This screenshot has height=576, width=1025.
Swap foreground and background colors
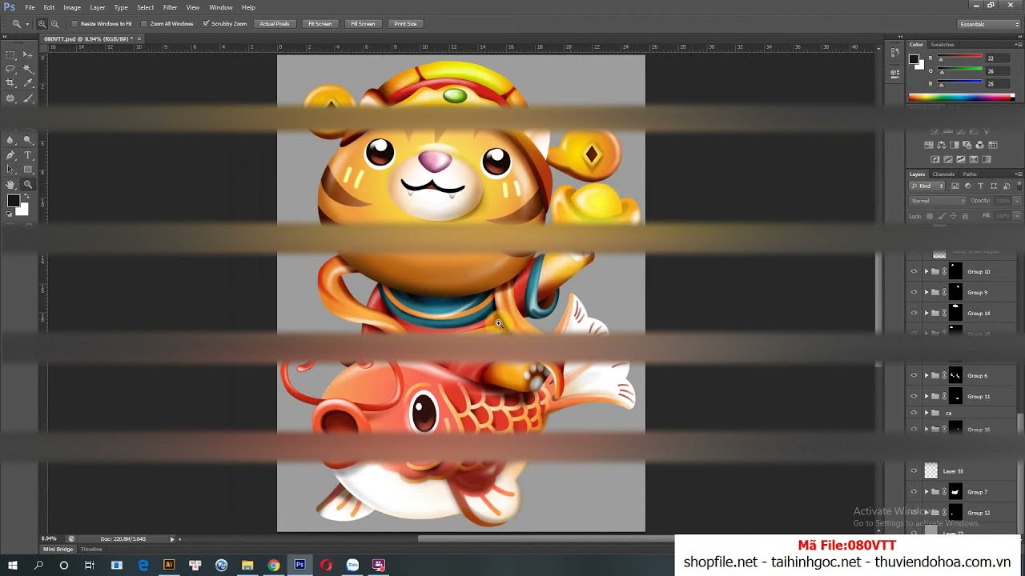coord(26,196)
